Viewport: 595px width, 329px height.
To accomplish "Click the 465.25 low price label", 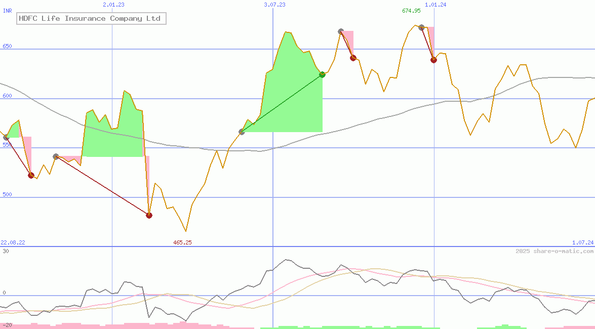I will [x=182, y=242].
